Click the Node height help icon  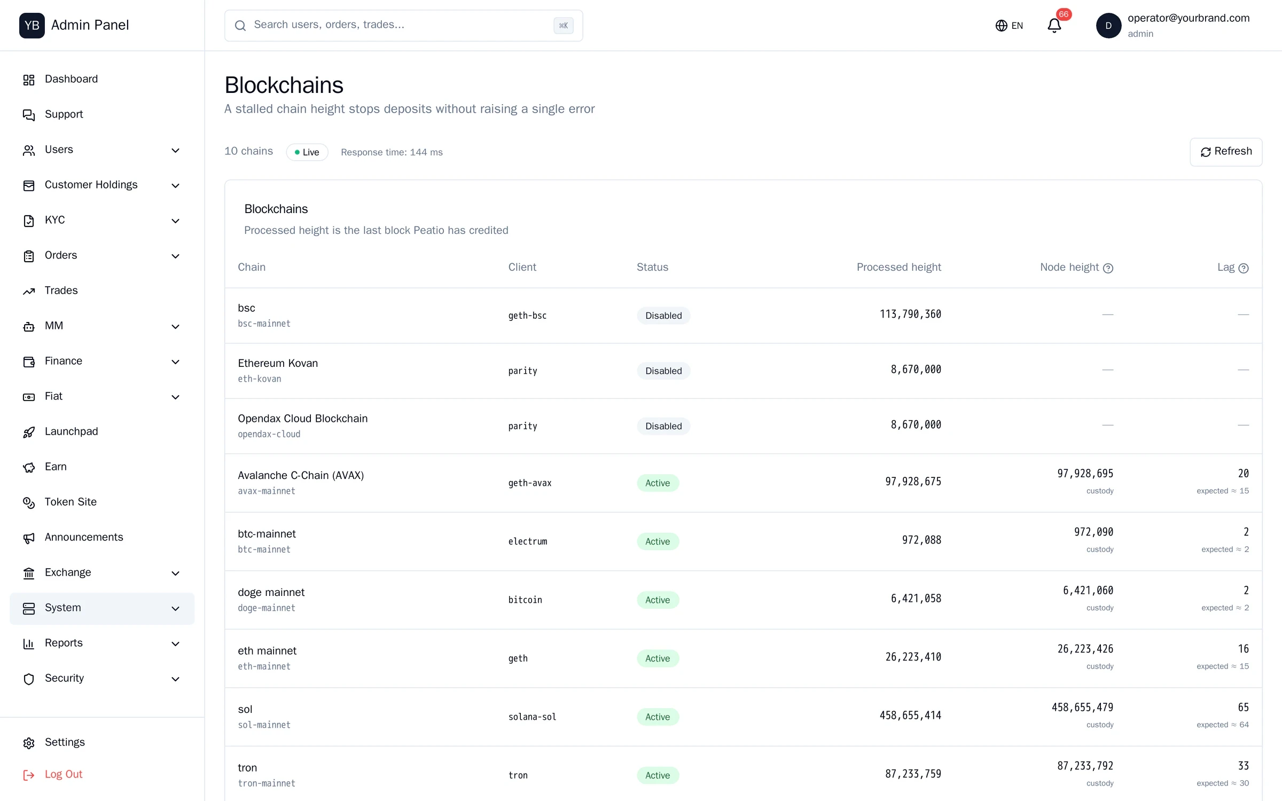coord(1108,268)
